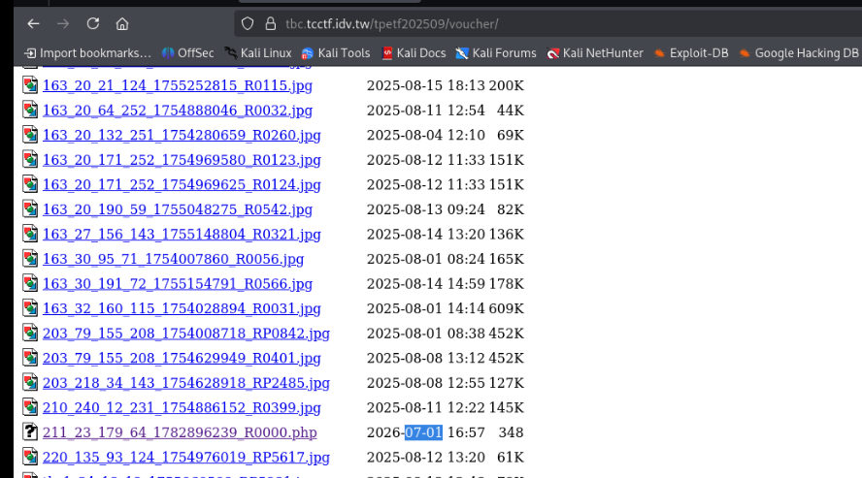Click image icon beside RP0842.jpg
Viewport: 862px width, 478px height.
point(30,332)
